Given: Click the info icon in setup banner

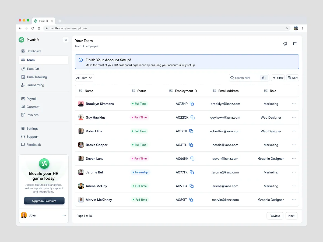Looking at the screenshot, I should click(x=81, y=60).
